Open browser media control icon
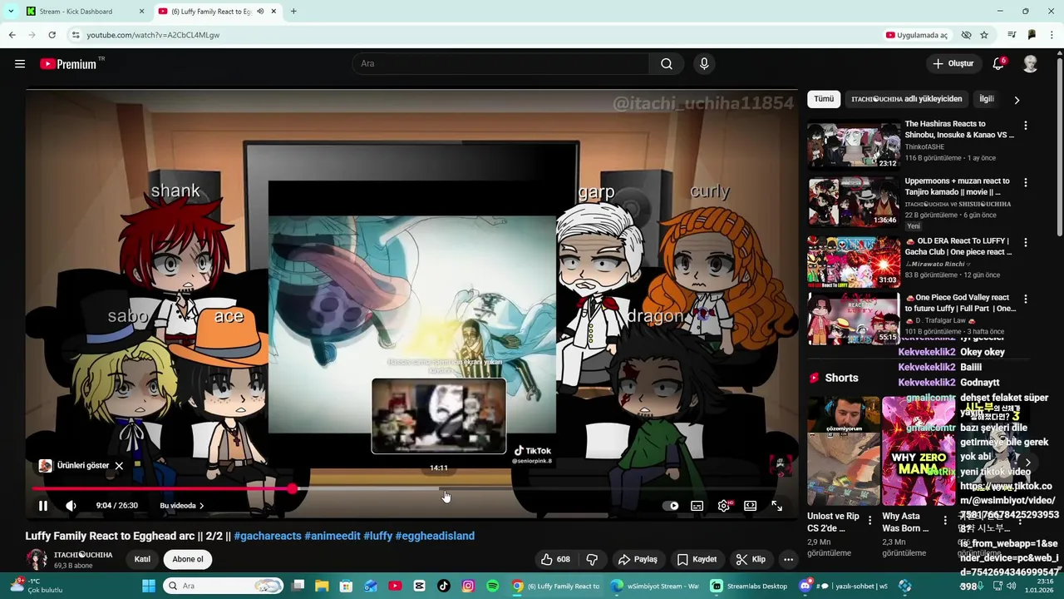Image resolution: width=1064 pixels, height=599 pixels. coord(1012,35)
